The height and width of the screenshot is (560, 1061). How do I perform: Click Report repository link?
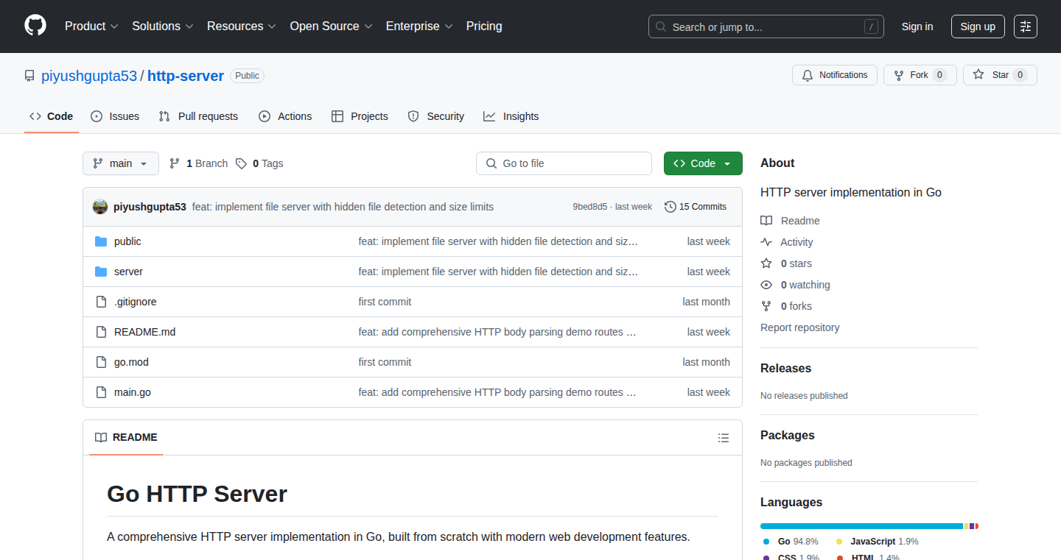[x=800, y=327]
